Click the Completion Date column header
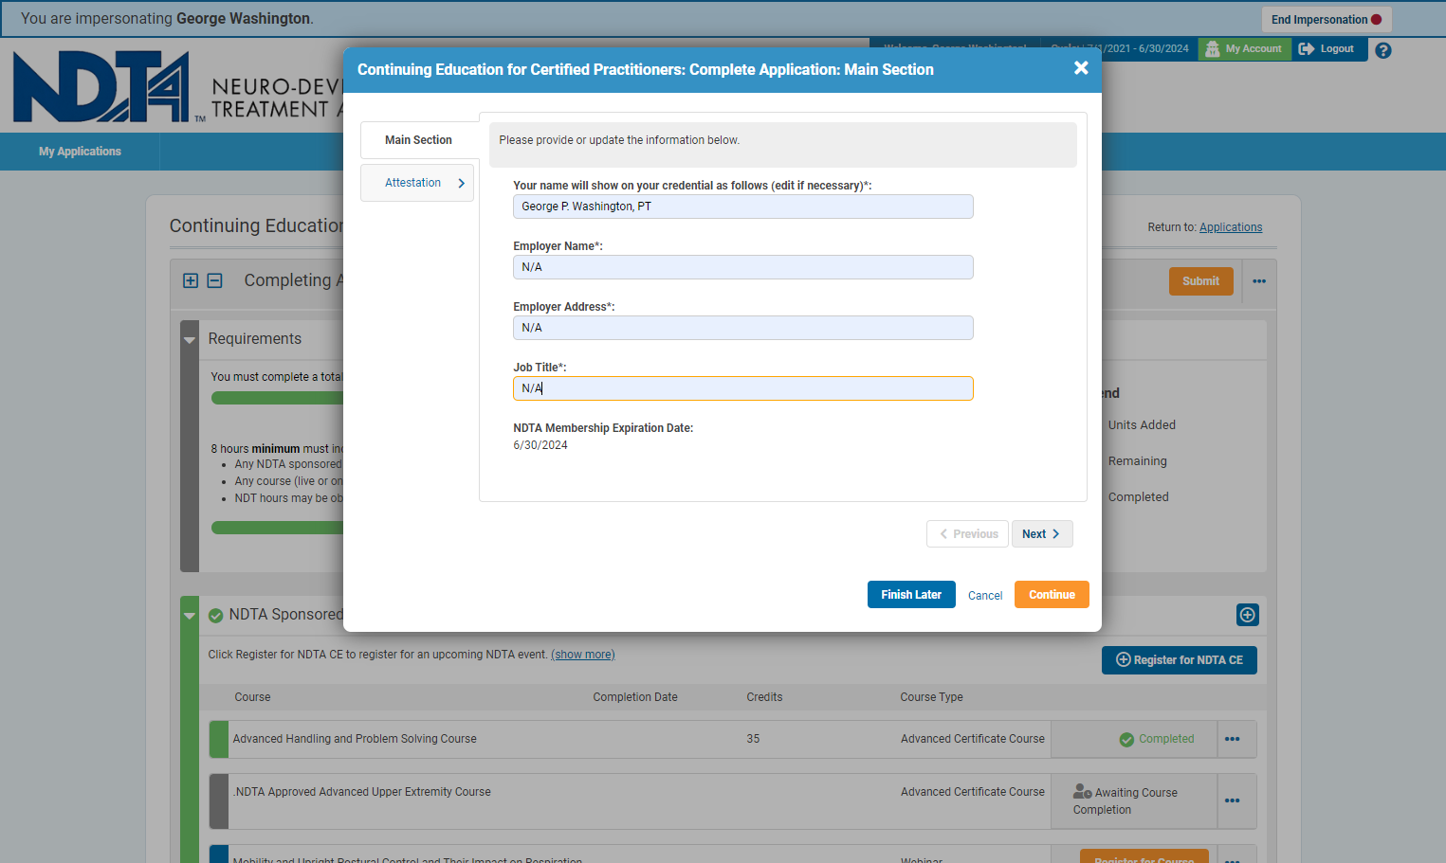Viewport: 1446px width, 863px height. 635,697
